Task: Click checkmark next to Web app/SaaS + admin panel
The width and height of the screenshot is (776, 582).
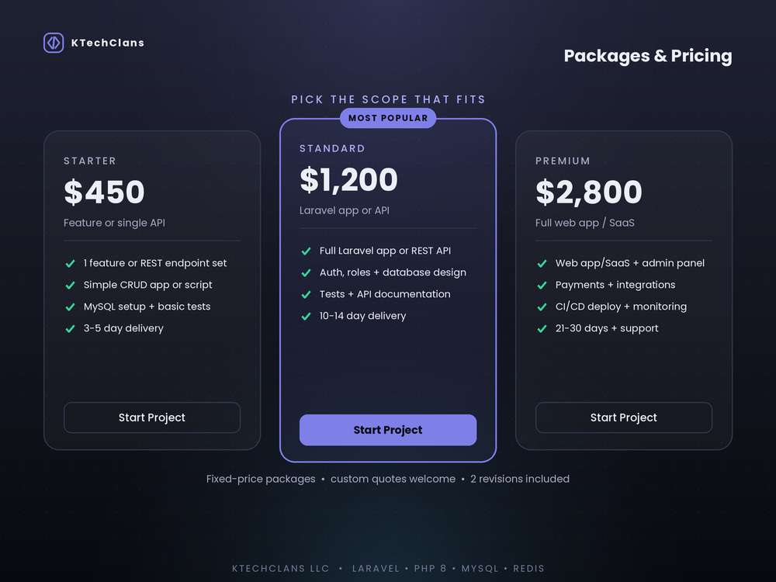Action: coord(542,263)
